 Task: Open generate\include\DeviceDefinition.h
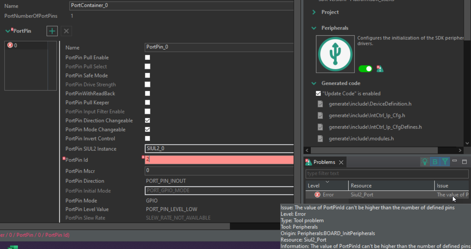370,104
